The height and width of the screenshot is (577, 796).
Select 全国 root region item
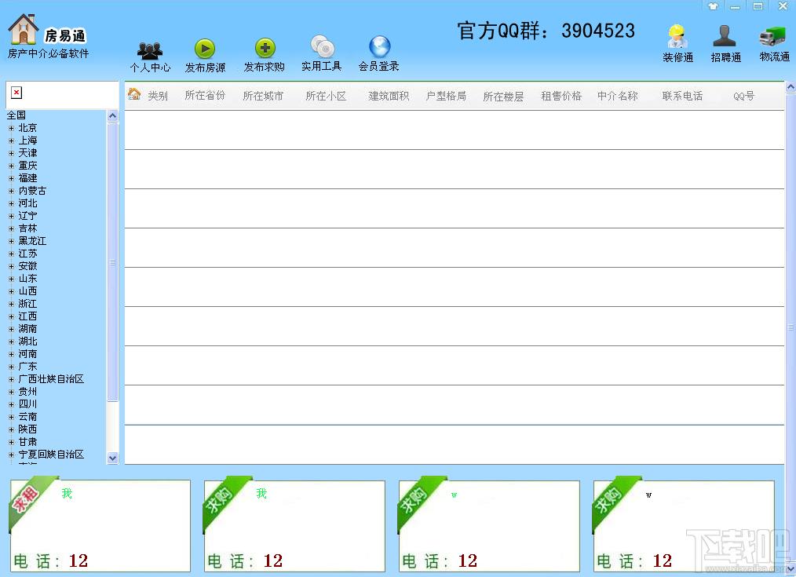point(16,115)
